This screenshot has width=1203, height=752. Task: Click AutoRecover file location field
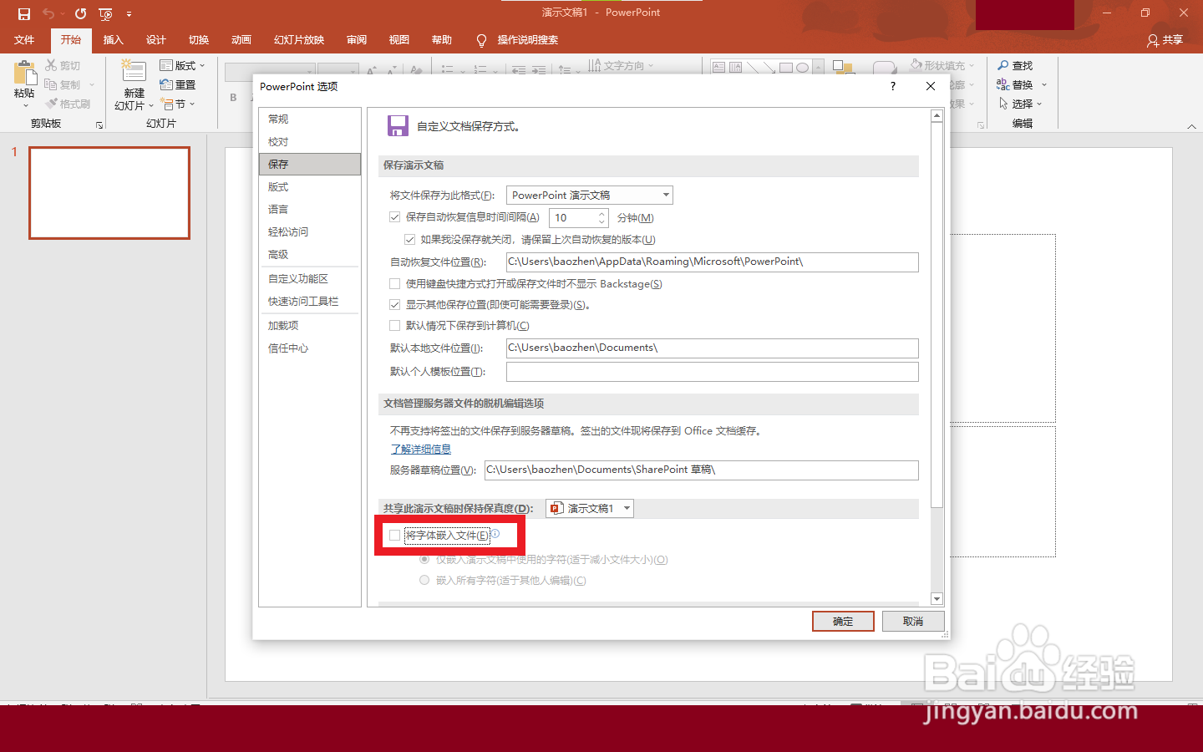coord(713,262)
